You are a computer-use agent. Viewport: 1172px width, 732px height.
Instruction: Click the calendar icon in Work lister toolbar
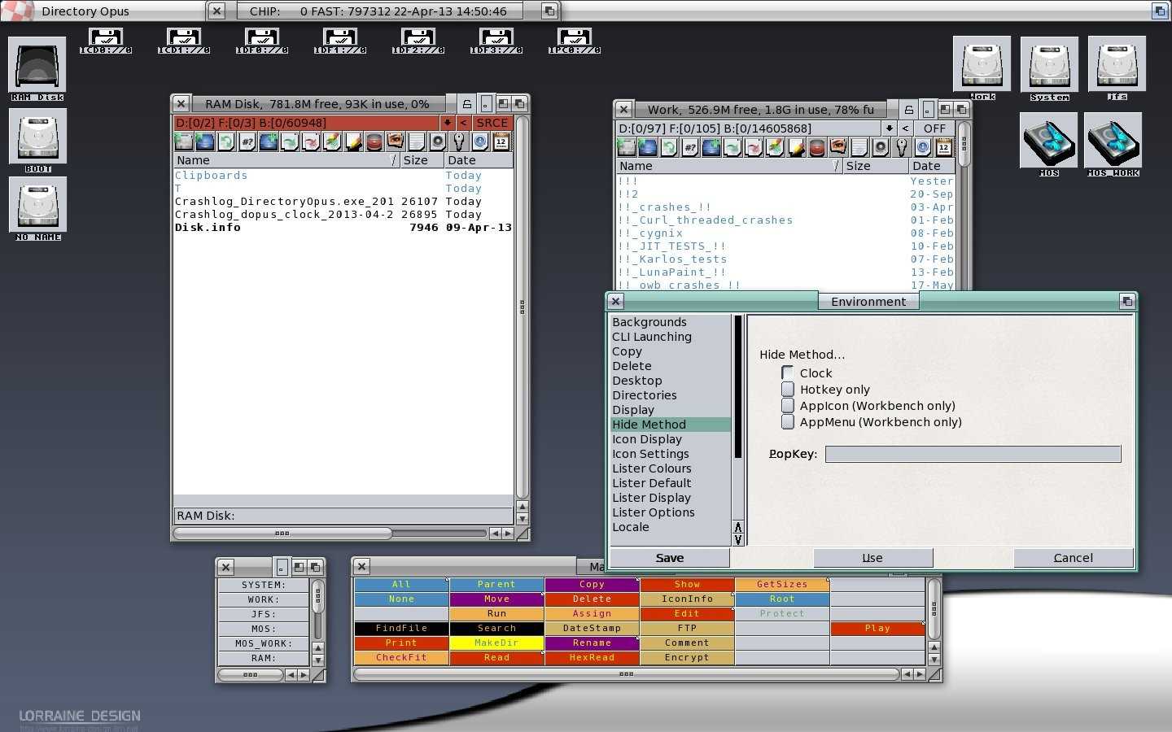(x=943, y=147)
